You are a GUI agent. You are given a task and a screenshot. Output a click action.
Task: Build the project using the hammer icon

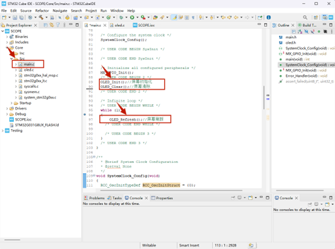(41, 18)
